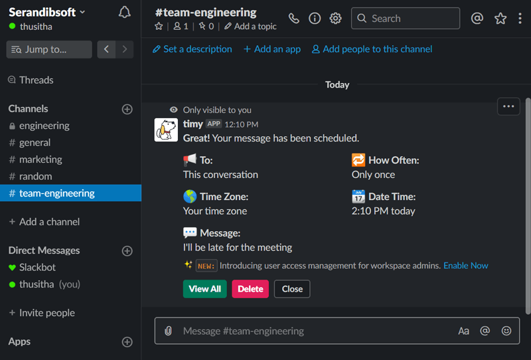Screen dimensions: 531x360
Task: Mention someone with composer @ icon
Action: (x=485, y=331)
